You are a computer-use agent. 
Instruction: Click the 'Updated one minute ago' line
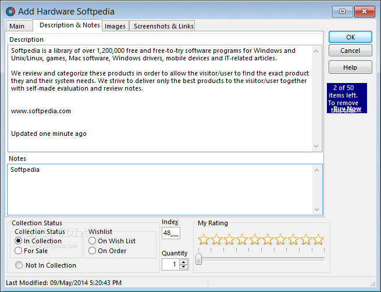[49, 134]
